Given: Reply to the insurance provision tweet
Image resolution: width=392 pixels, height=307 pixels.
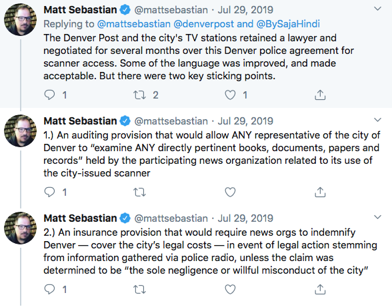Looking at the screenshot, I should pyautogui.click(x=49, y=289).
